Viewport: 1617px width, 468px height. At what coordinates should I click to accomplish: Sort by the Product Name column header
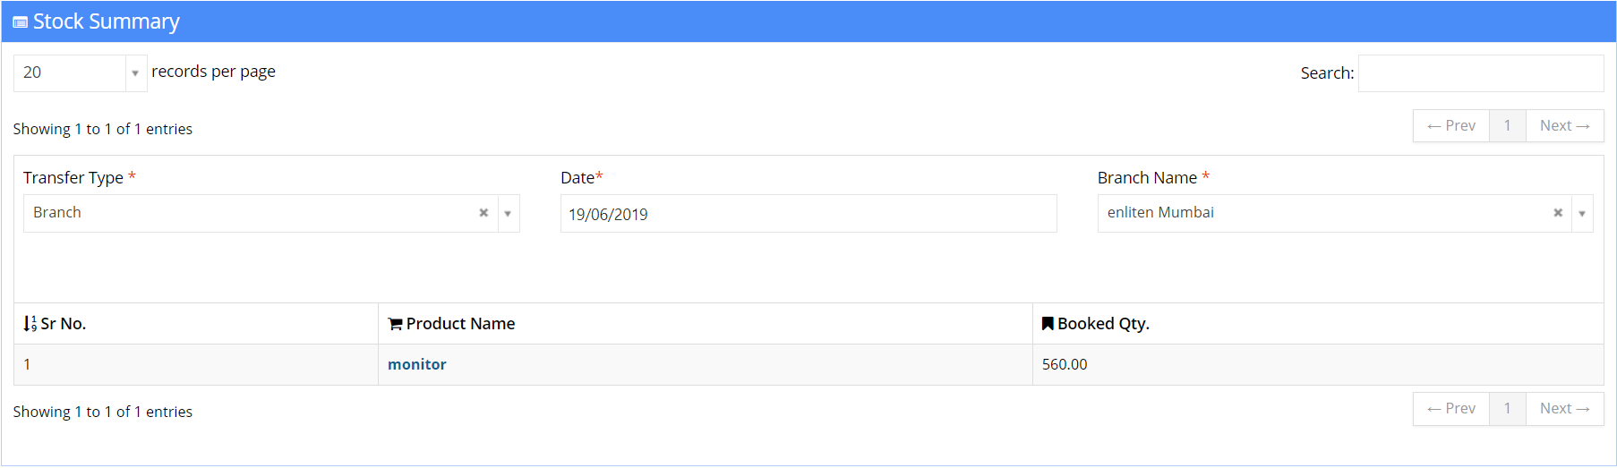click(x=706, y=324)
